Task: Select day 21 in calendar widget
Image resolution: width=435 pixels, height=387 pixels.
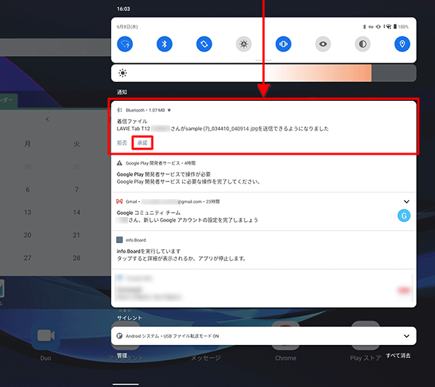Action: [77, 235]
